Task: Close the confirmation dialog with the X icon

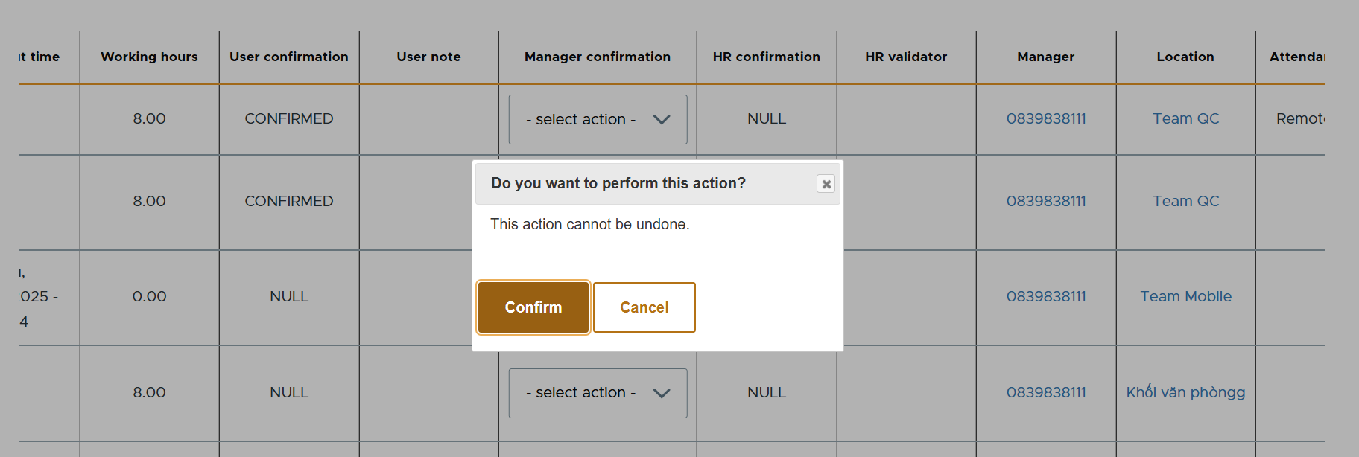Action: tap(826, 184)
